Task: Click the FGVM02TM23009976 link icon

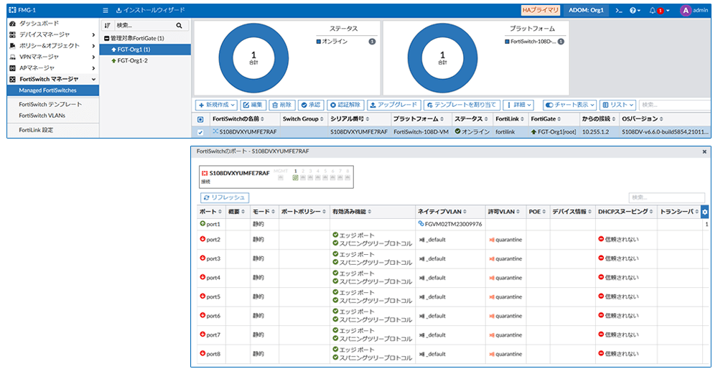Action: tap(421, 224)
